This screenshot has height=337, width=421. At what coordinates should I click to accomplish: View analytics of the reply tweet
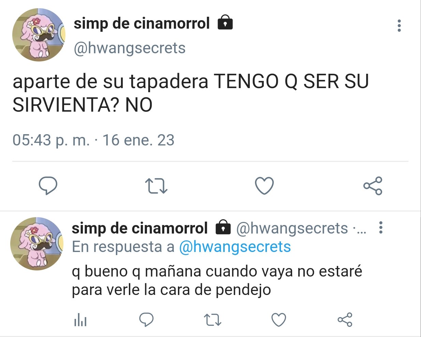(80, 320)
